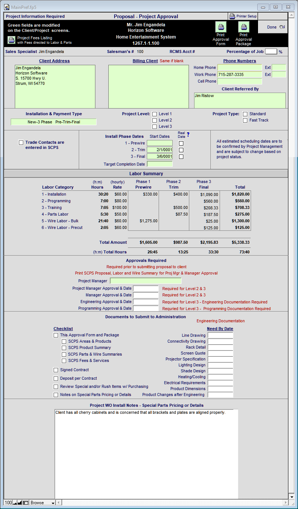Click the Heating/Cooling need-by date field
298x509 pixels.
[220, 377]
